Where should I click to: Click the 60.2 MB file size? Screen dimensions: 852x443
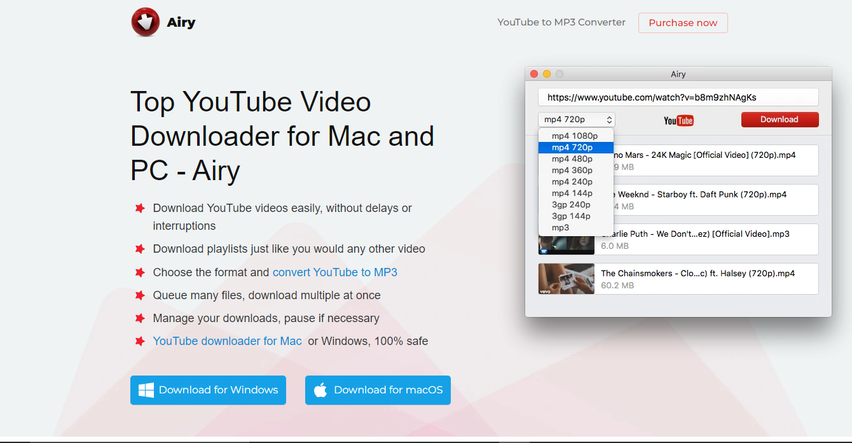click(x=617, y=285)
